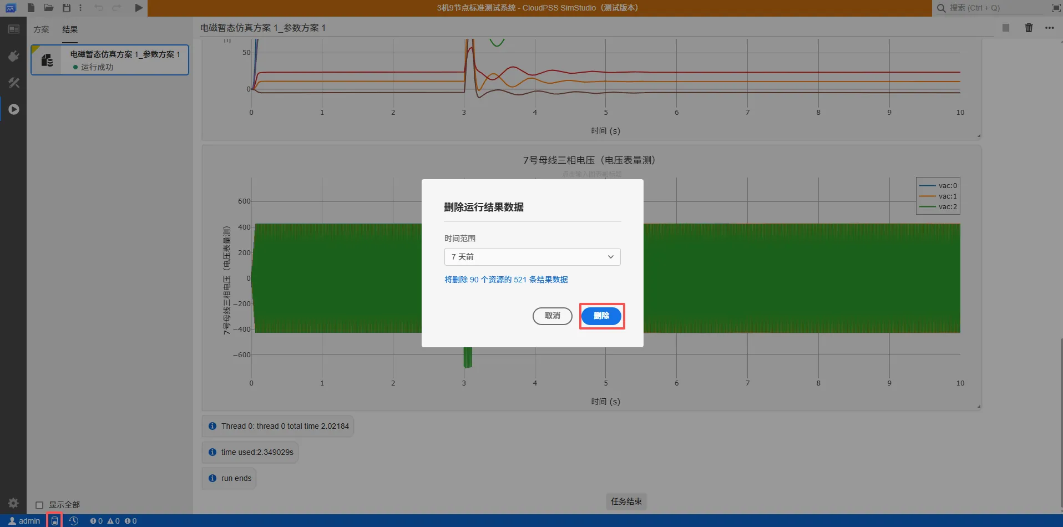Click the storage cylinder icon in status bar
The width and height of the screenshot is (1063, 527).
54,521
